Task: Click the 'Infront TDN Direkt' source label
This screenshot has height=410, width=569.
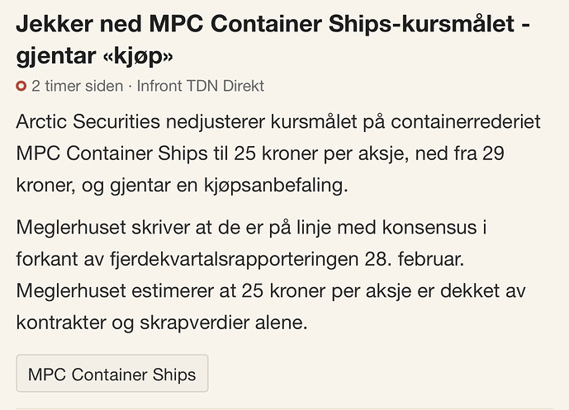Action: pyautogui.click(x=201, y=87)
